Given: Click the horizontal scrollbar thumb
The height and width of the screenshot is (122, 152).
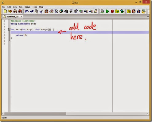Looking at the screenshot, I should 35,113.
